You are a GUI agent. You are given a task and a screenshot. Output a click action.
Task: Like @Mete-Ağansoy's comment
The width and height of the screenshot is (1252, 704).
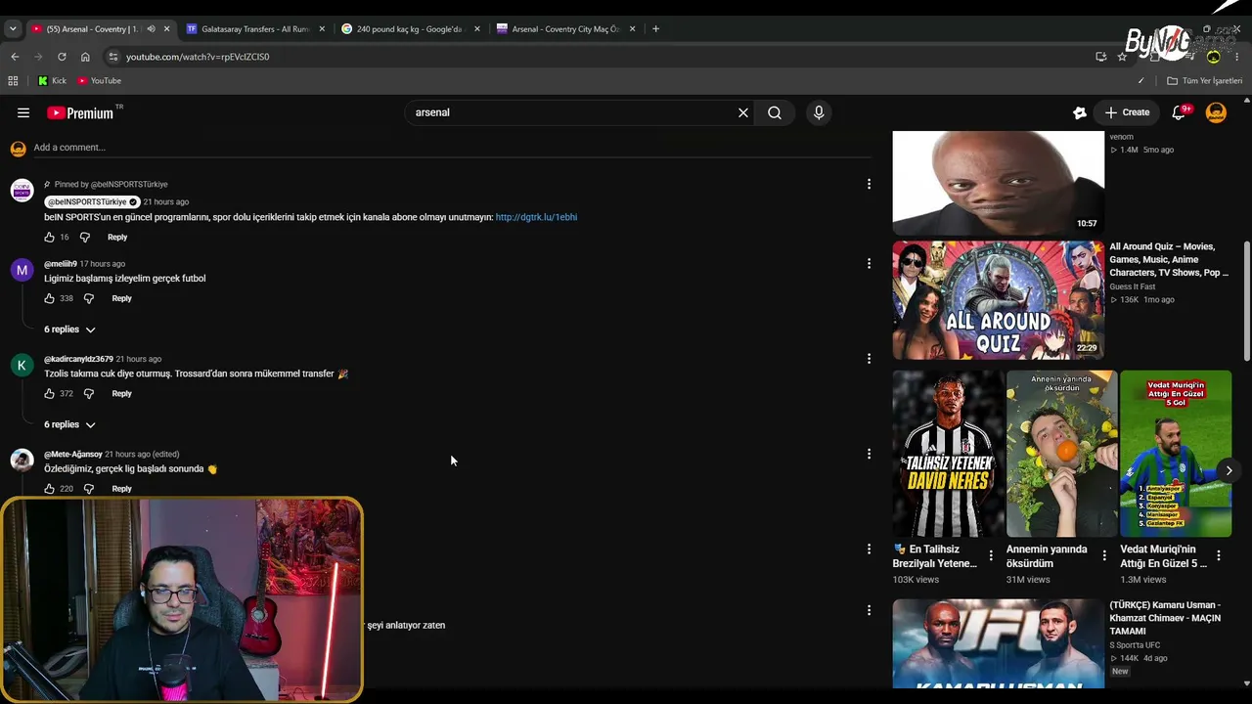click(x=50, y=488)
